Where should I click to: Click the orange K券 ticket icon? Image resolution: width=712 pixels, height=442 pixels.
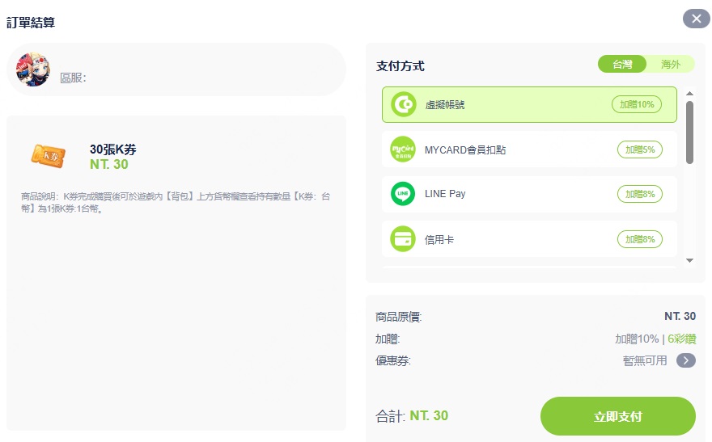point(48,154)
